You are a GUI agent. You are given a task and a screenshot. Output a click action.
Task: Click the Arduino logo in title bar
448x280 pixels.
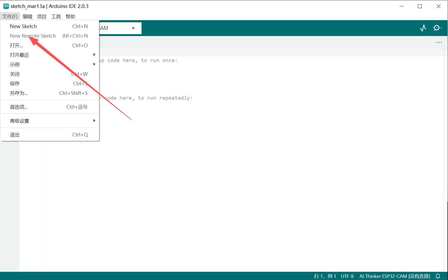point(6,6)
